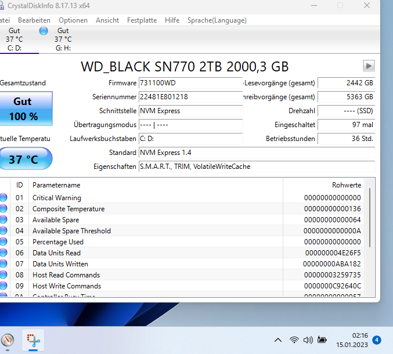The width and height of the screenshot is (393, 354).
Task: Click the Wi-Fi icon in system tray
Action: [x=294, y=340]
